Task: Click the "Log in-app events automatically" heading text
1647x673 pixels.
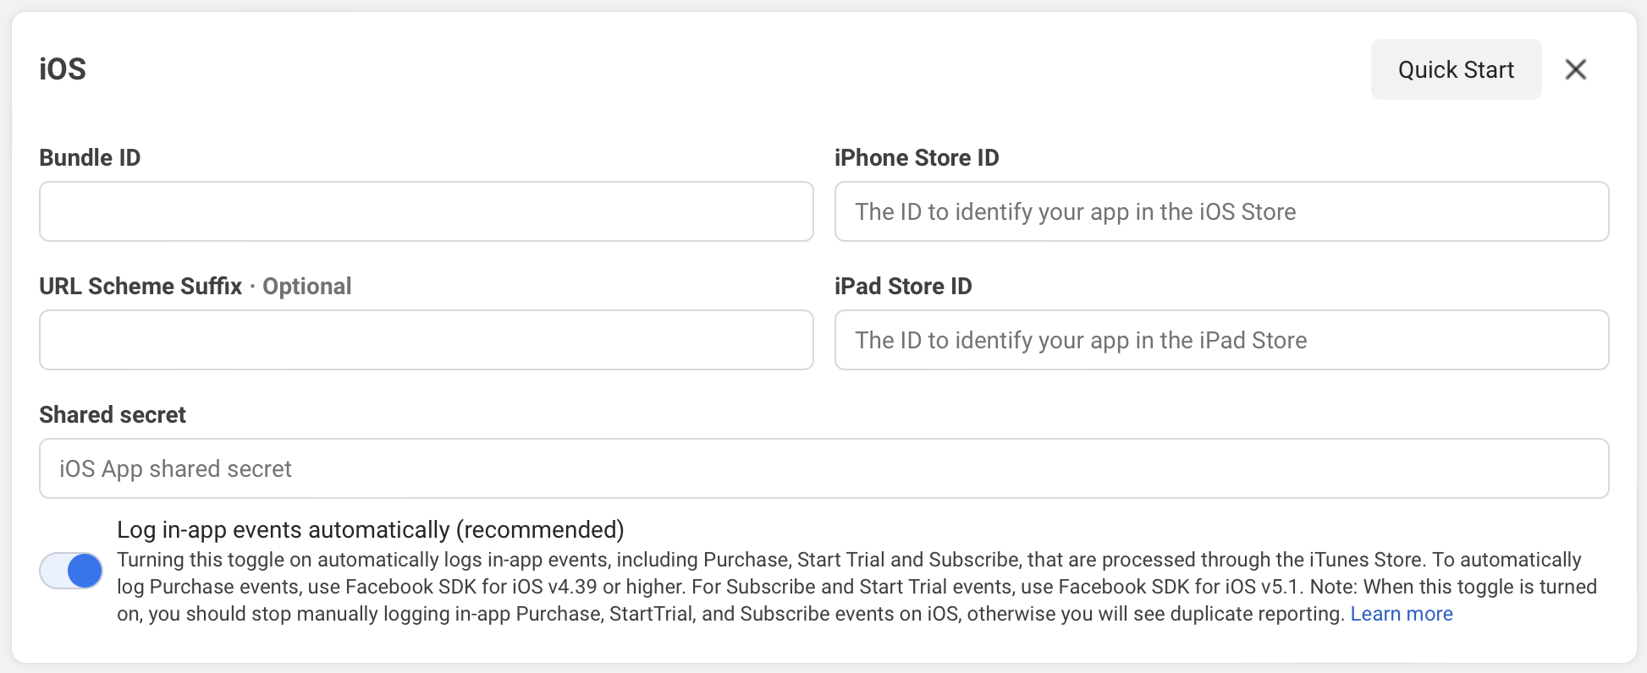Action: pos(370,530)
